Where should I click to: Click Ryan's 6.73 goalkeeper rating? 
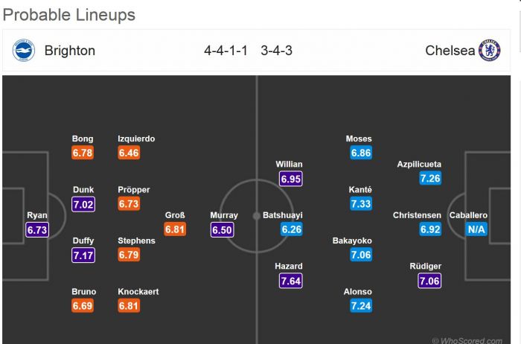pos(37,229)
